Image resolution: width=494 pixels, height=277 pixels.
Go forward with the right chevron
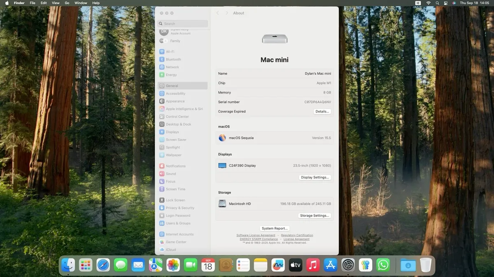(226, 13)
